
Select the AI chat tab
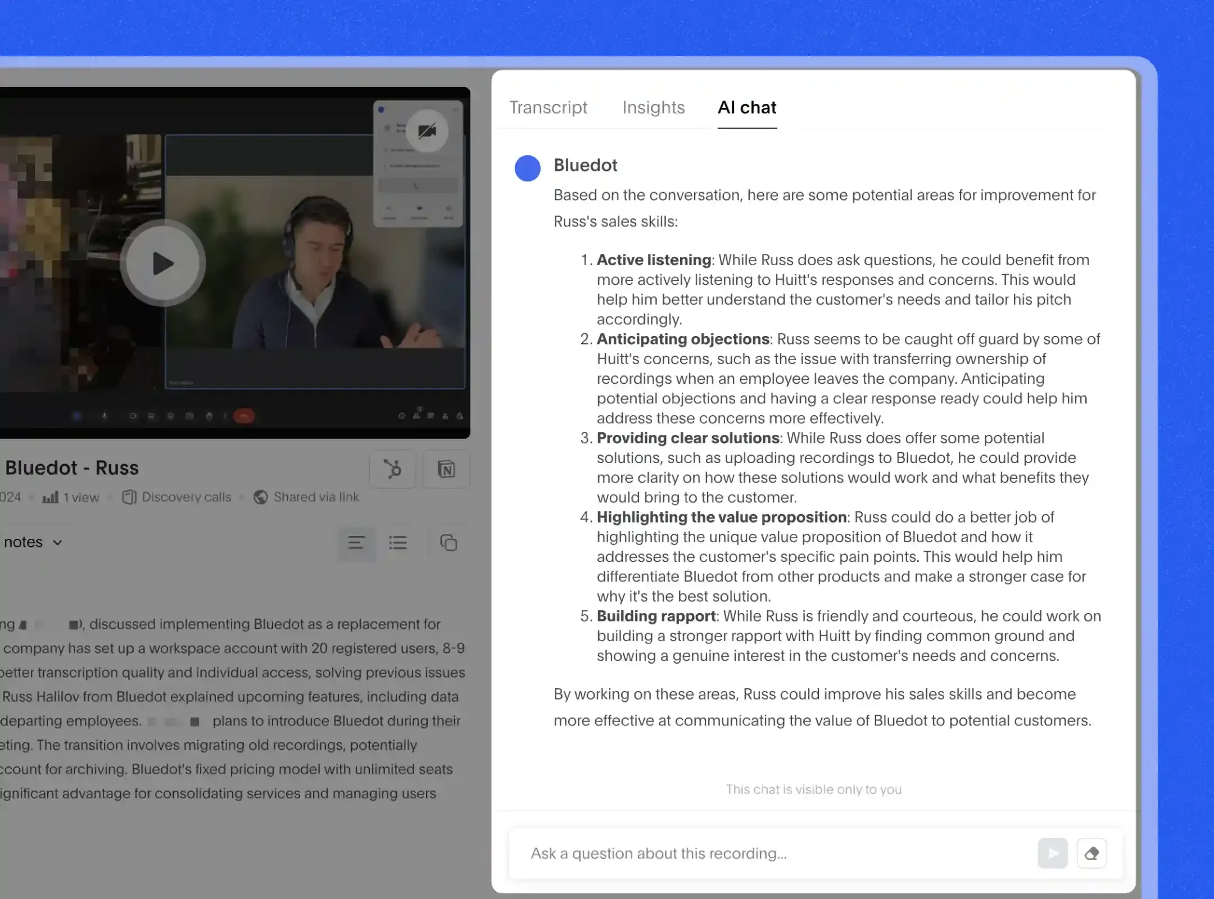[747, 107]
